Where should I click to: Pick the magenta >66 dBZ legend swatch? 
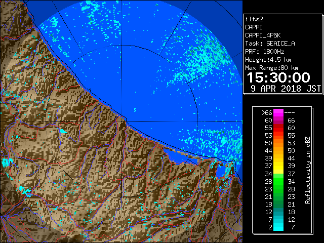278,113
